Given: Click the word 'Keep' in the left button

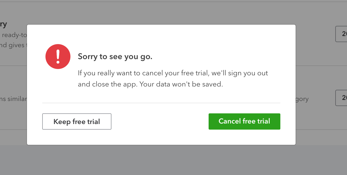Looking at the screenshot, I should [62, 121].
